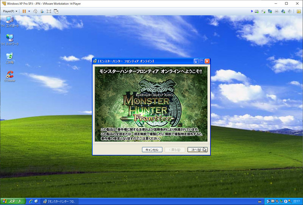Open the CCleaner desktop shortcut
Viewport: 303px width, 205px height.
(9, 76)
